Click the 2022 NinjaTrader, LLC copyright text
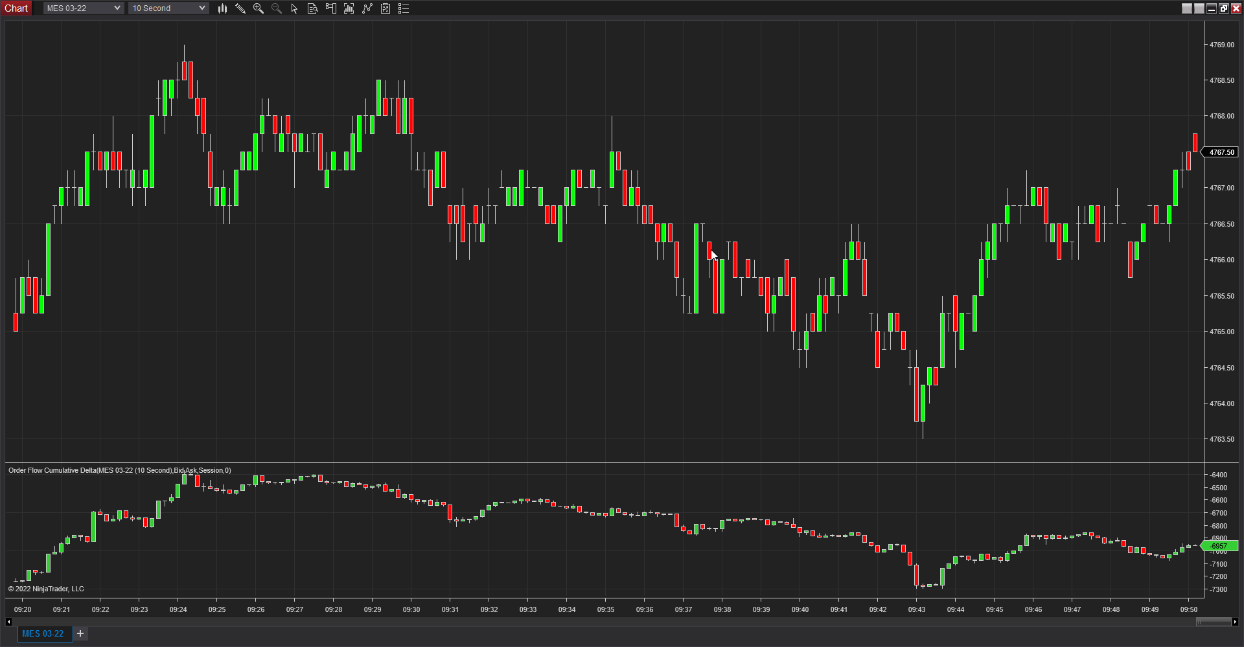Viewport: 1244px width, 647px height. [46, 589]
